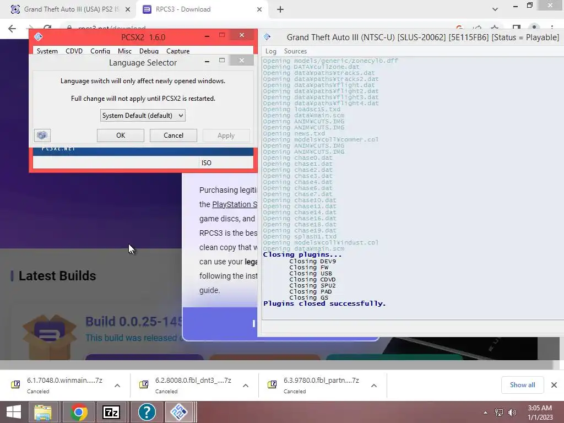Open the System Default language dropdown
The image size is (564, 423).
(x=143, y=116)
